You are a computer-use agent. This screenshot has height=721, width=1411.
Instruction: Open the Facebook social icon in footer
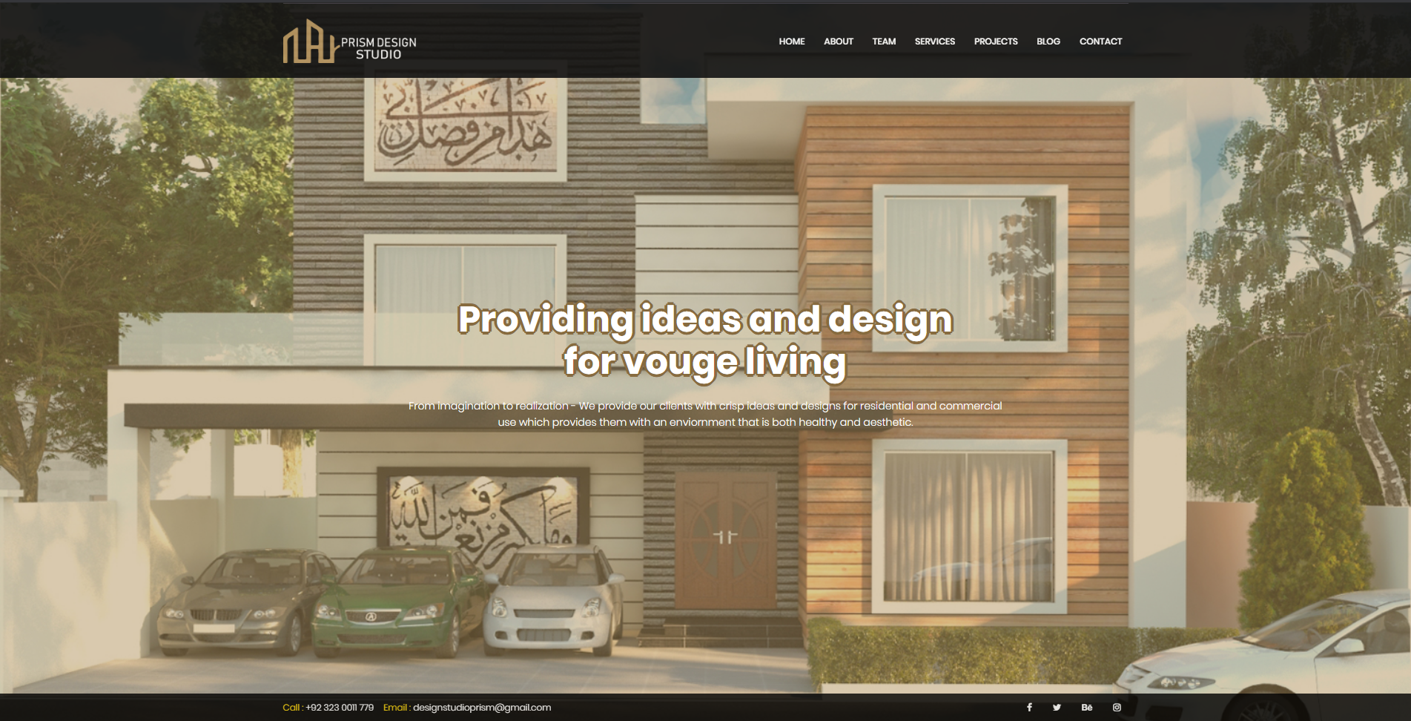1029,708
